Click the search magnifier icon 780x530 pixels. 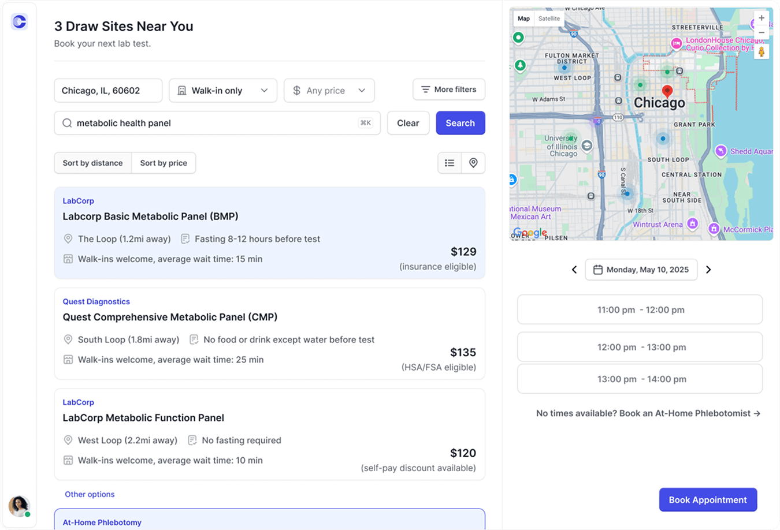(x=67, y=123)
